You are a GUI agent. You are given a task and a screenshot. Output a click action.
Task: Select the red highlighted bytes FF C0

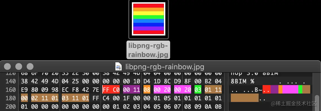[x=111, y=90]
